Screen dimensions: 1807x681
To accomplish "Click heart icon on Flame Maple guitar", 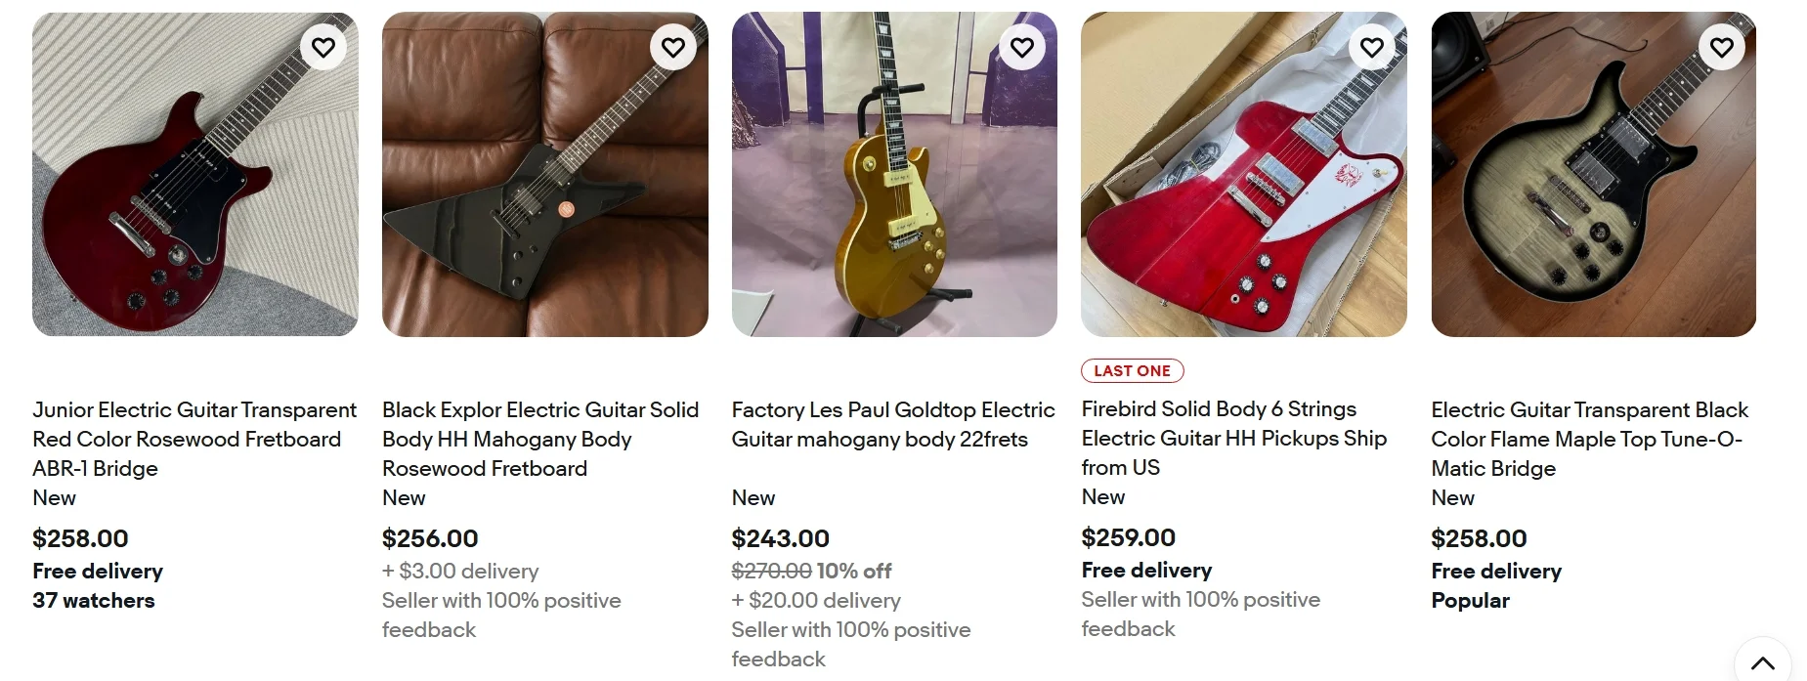I will click(1722, 47).
